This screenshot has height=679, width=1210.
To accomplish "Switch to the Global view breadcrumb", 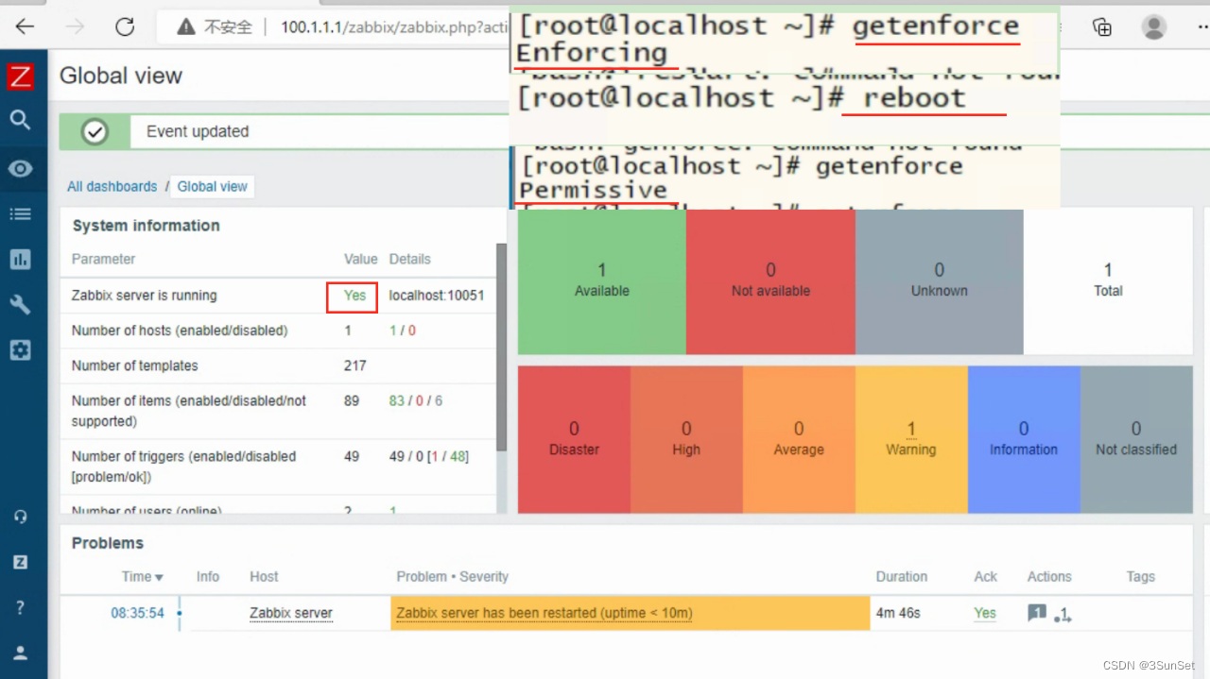I will click(x=212, y=186).
